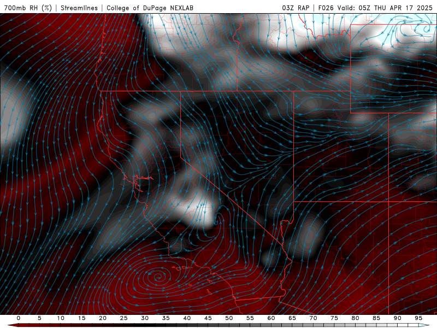This screenshot has height=328, width=437.
Task: Click colorbar label 85
Action: pos(376,318)
